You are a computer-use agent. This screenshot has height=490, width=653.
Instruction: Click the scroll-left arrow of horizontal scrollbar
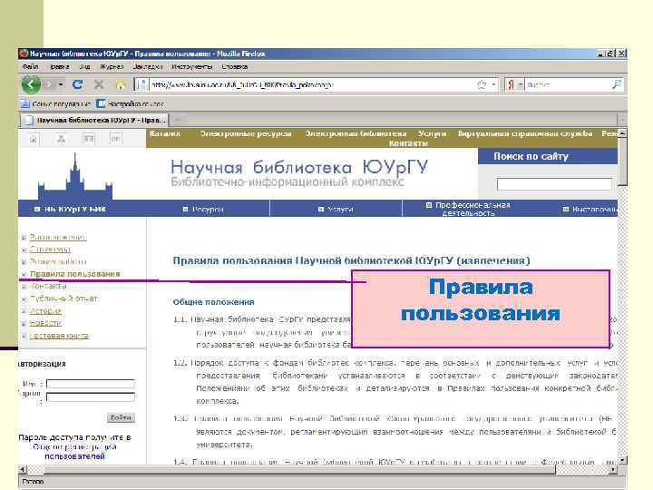click(x=23, y=470)
